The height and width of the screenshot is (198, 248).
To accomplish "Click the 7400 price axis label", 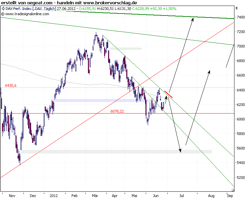I will pos(241,17).
